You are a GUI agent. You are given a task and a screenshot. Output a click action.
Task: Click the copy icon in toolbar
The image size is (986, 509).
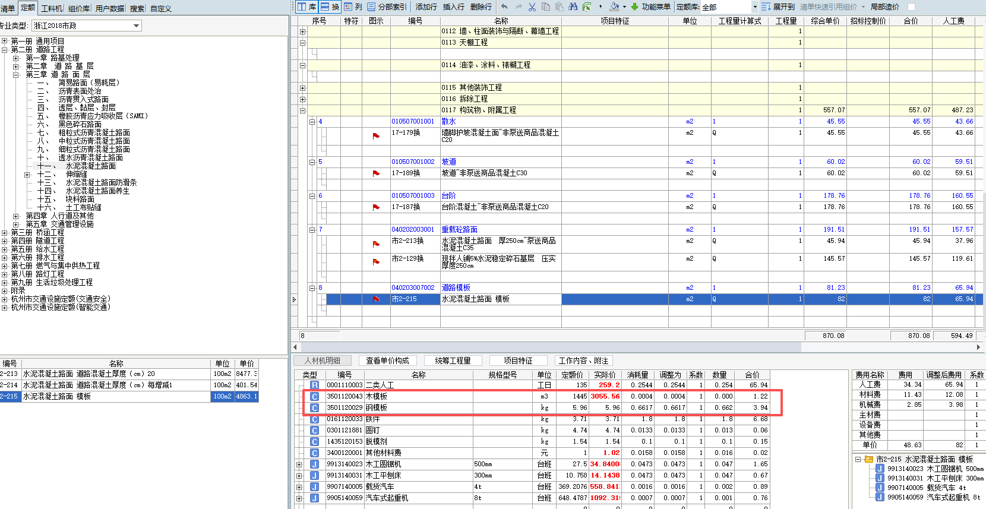[545, 7]
